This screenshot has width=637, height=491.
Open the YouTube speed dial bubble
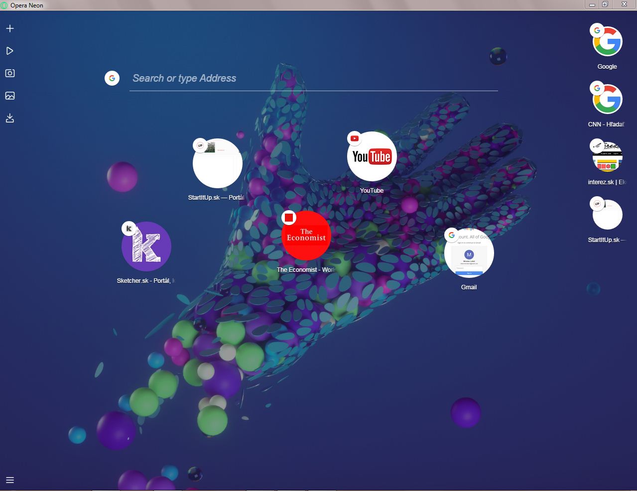[x=372, y=156]
